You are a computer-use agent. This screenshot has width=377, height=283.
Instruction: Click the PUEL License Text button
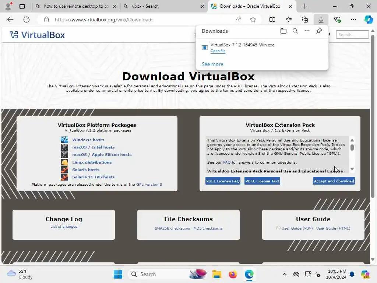[x=262, y=181]
